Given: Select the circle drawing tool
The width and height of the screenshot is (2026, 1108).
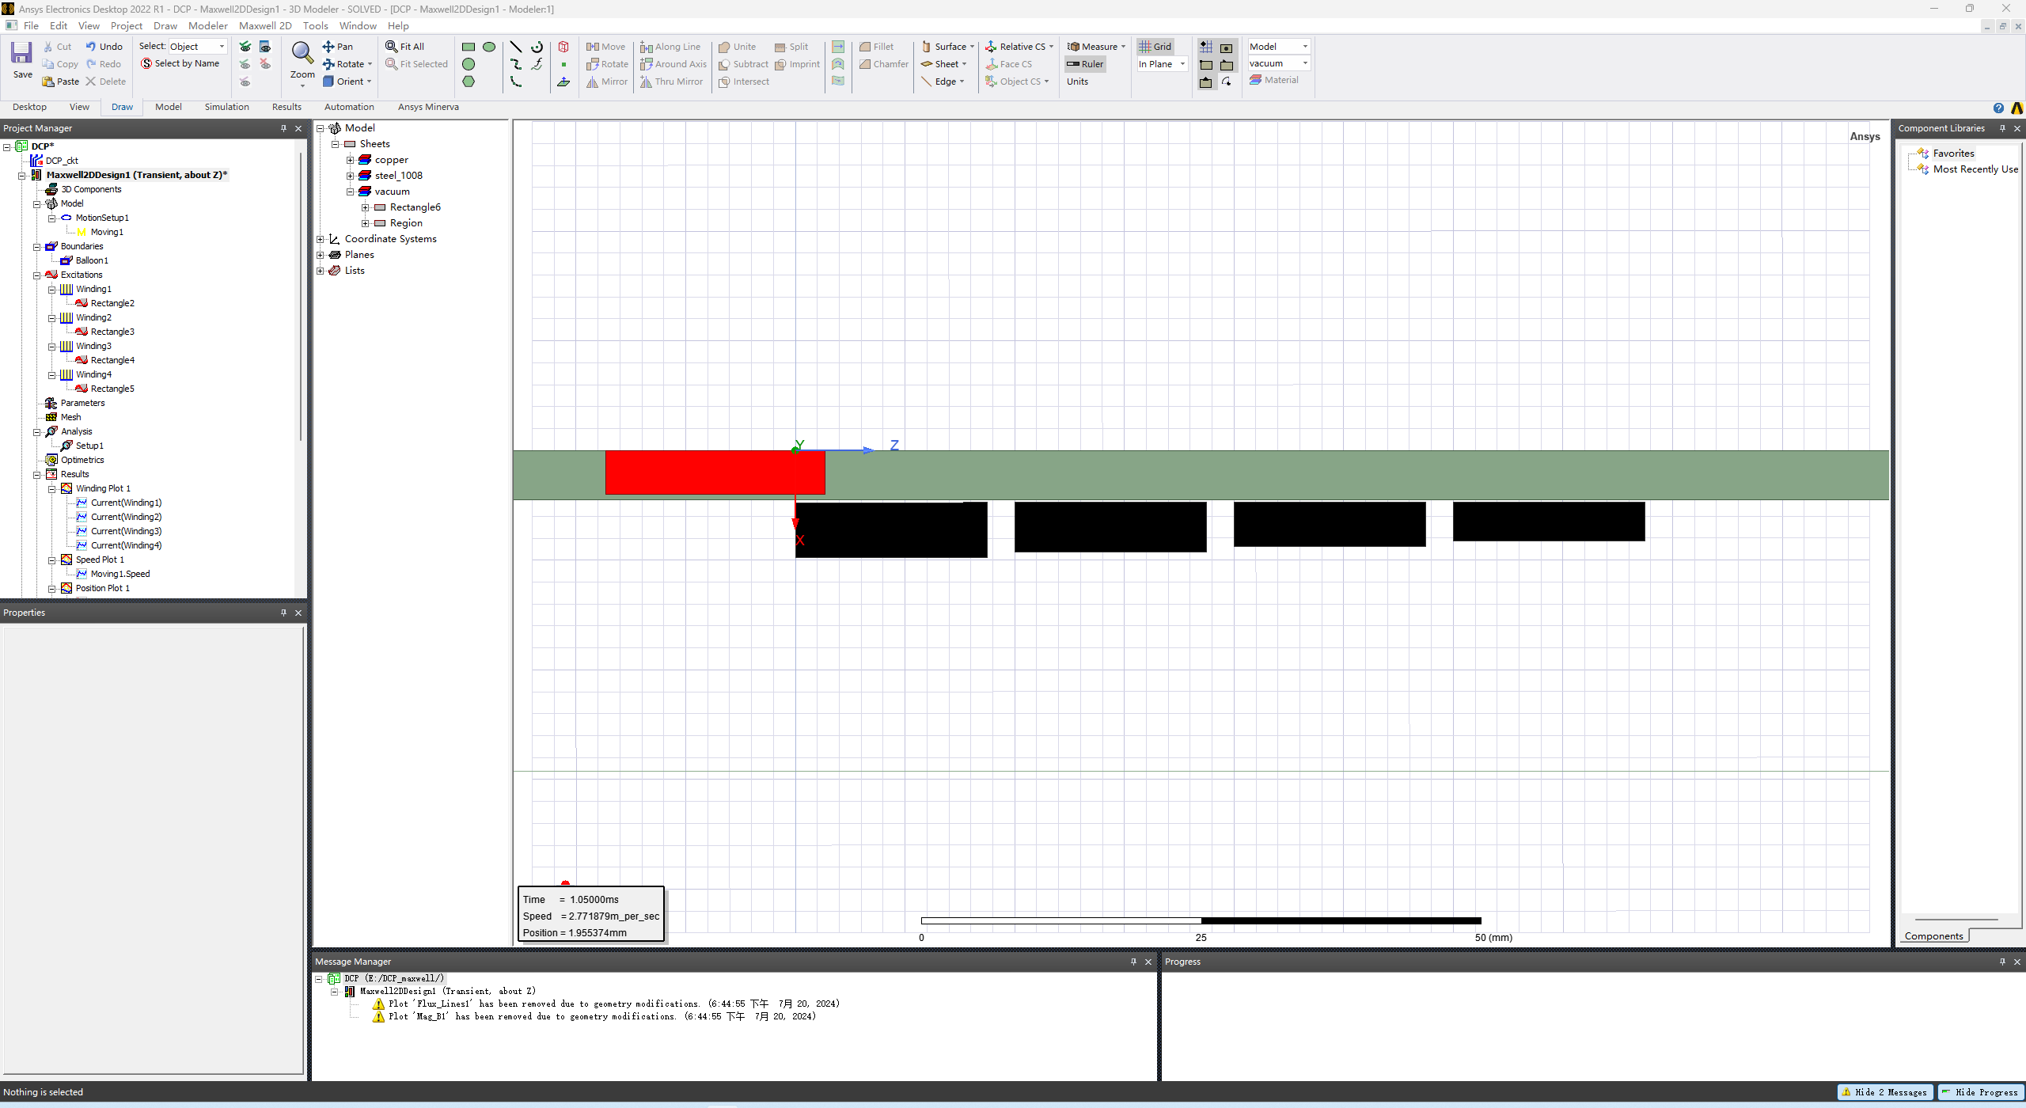Looking at the screenshot, I should 469,64.
